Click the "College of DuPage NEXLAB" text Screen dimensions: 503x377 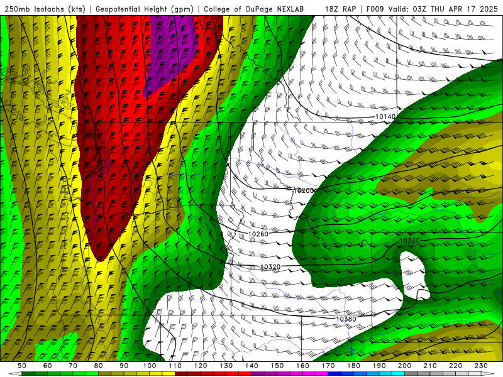253,9
